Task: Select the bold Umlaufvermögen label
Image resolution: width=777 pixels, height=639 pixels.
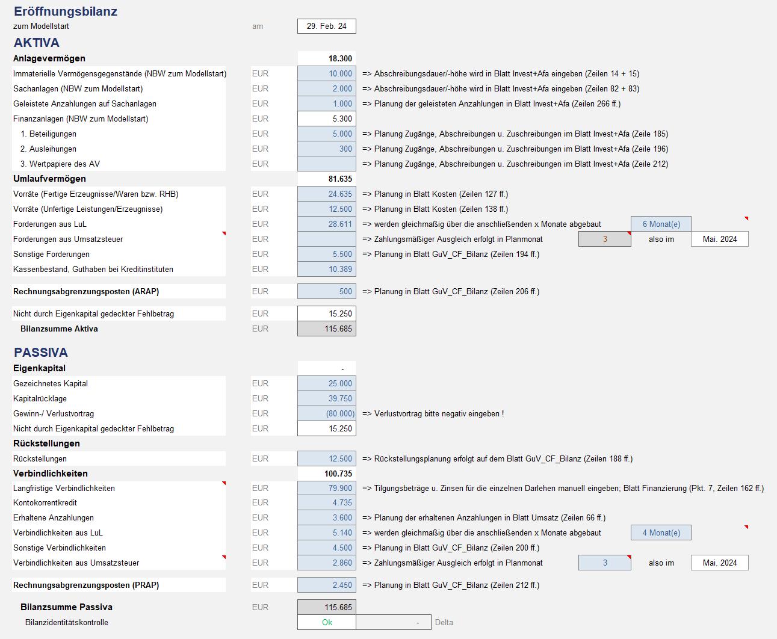Action: (x=49, y=179)
